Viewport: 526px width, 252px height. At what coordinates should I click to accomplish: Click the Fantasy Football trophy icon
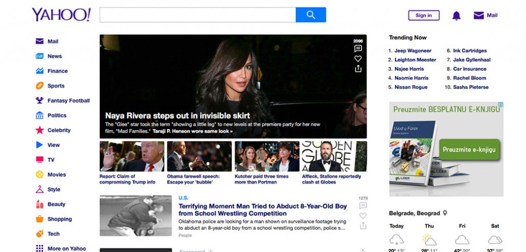pyautogui.click(x=40, y=100)
